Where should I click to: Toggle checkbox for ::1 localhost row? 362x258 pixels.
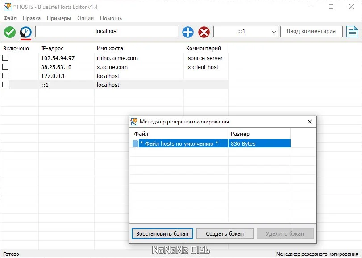[x=5, y=85]
